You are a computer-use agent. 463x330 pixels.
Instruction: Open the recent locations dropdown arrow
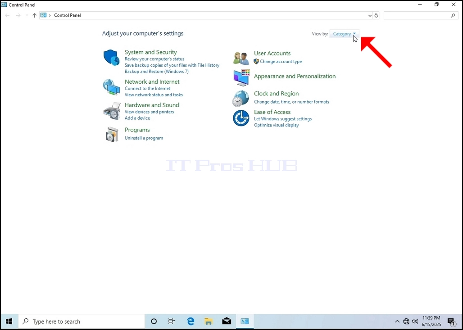tap(27, 15)
